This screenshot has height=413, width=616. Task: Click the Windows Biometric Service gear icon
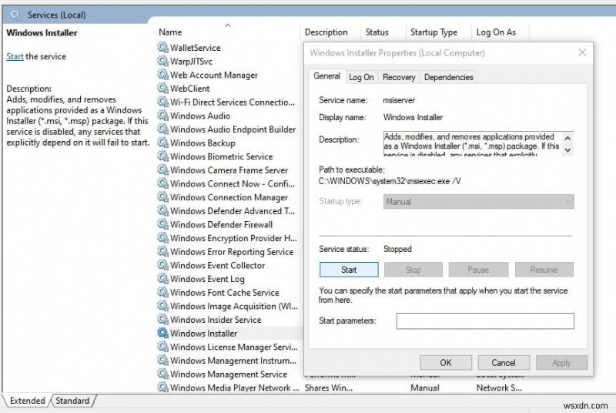162,156
